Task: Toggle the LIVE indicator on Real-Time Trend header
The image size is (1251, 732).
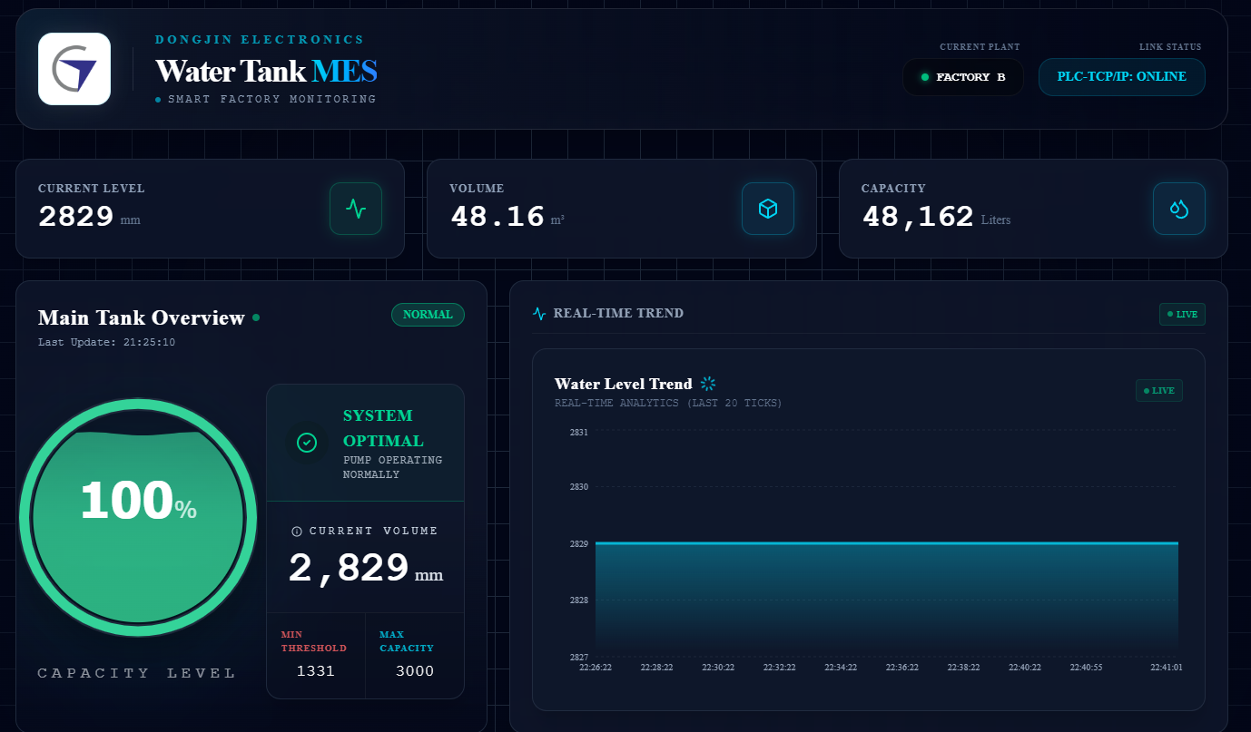Action: [x=1182, y=314]
